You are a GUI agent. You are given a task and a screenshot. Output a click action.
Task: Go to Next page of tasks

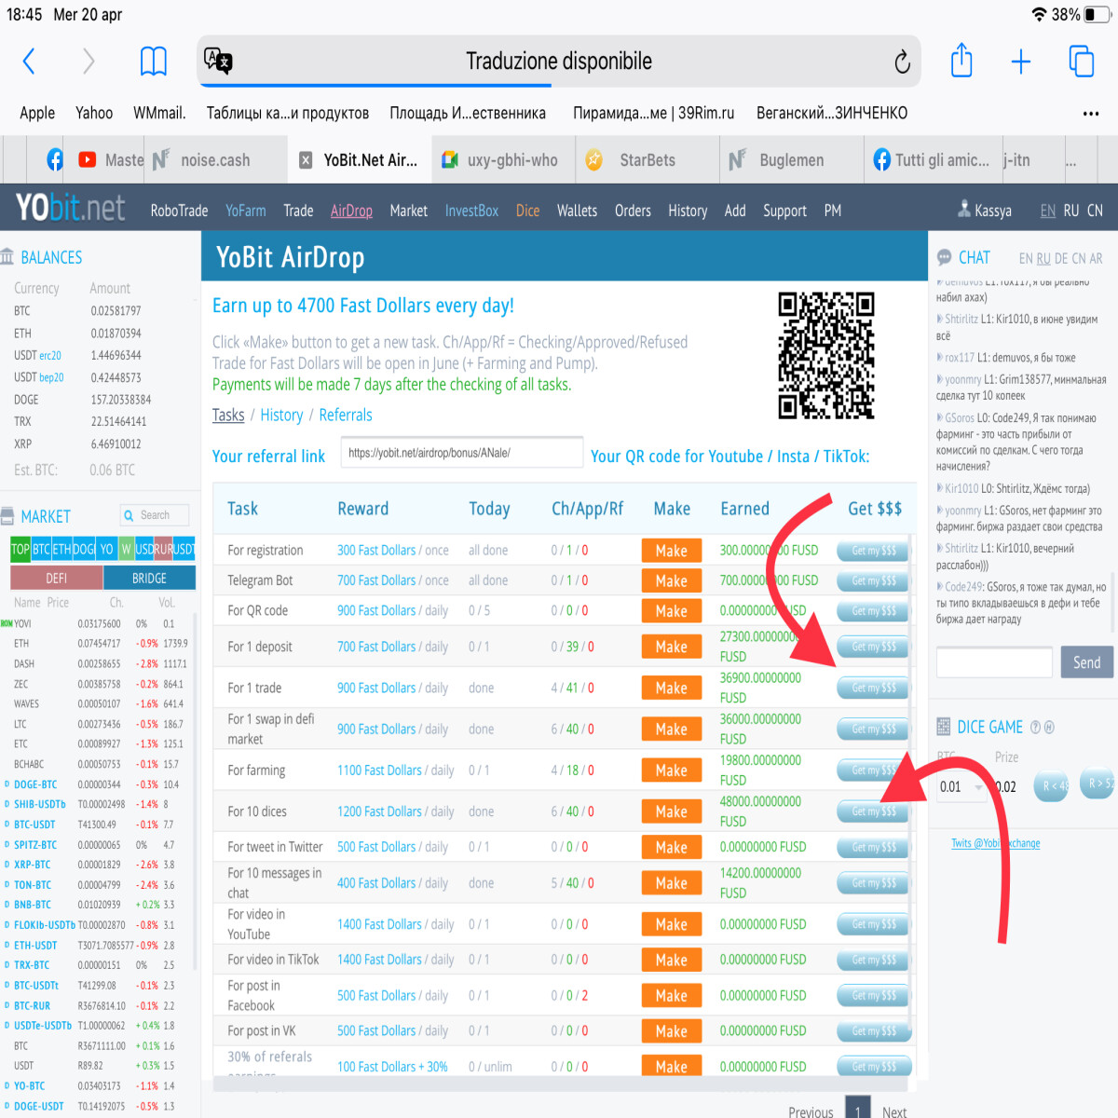(x=894, y=1111)
